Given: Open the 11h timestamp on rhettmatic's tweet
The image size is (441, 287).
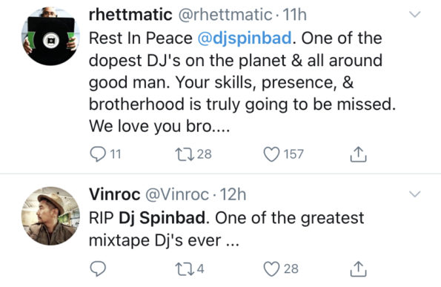Looking at the screenshot, I should tap(294, 15).
